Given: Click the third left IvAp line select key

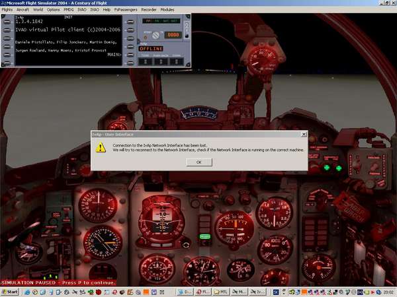Looking at the screenshot, I should 7,39.
